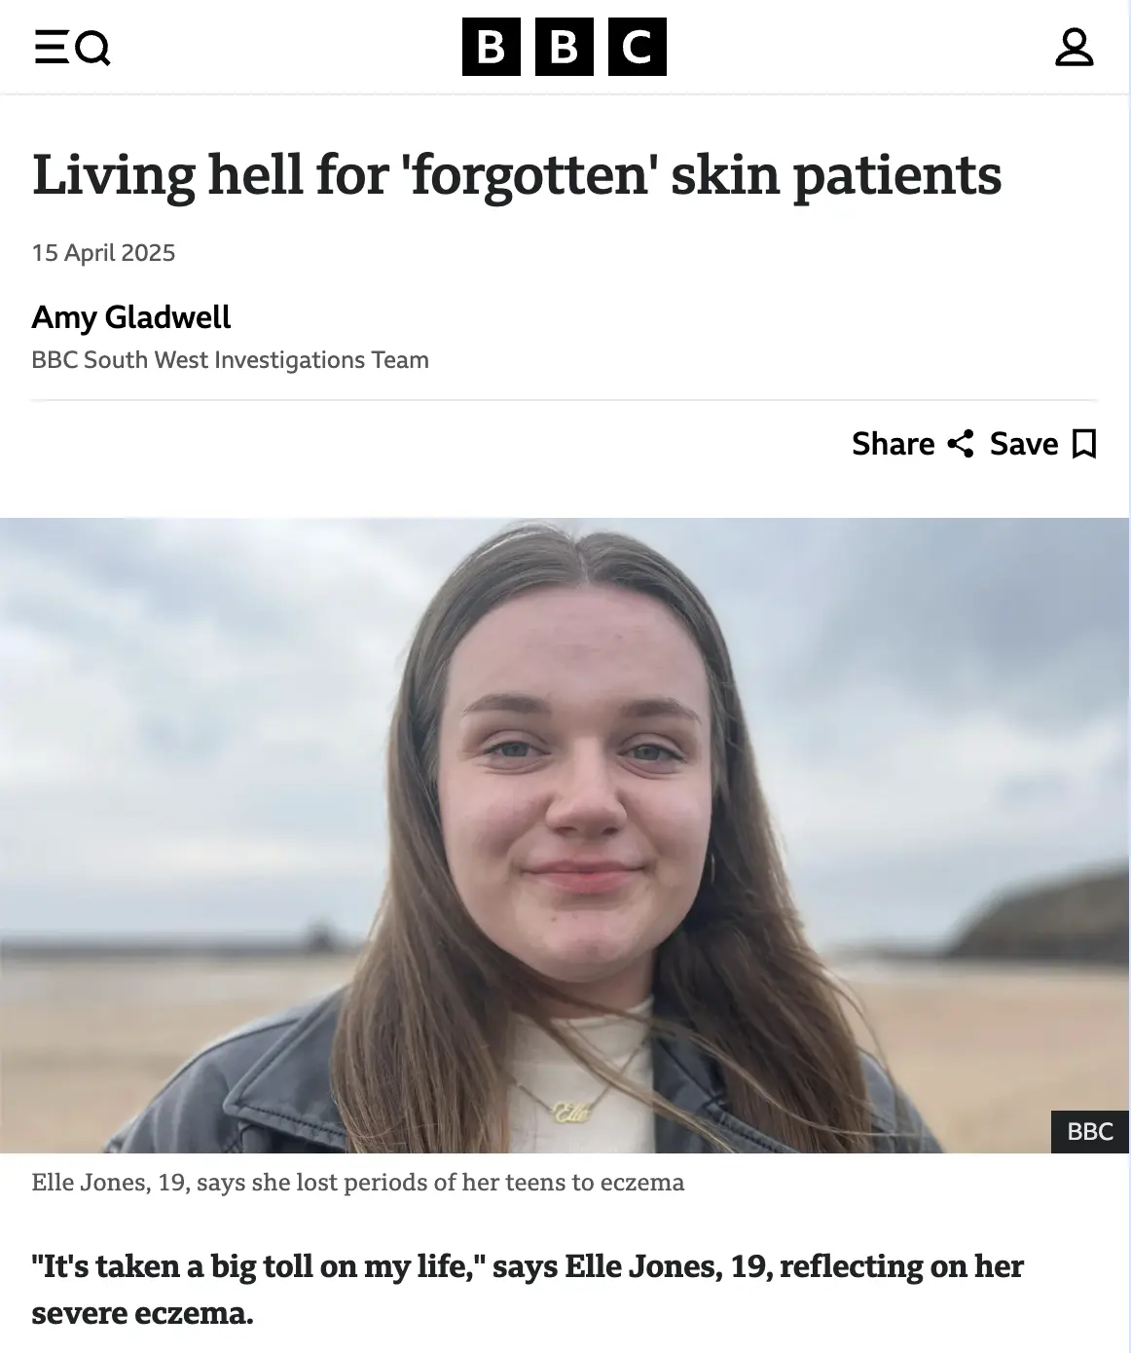
Task: Open the photo of Elle Jones
Action: click(x=565, y=835)
